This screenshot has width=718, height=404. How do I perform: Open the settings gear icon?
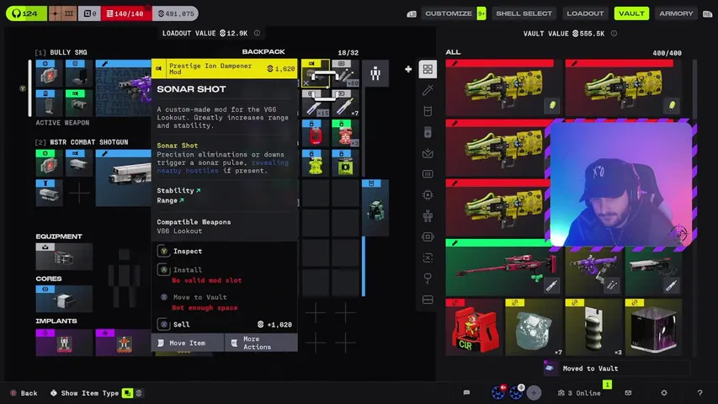point(664,392)
